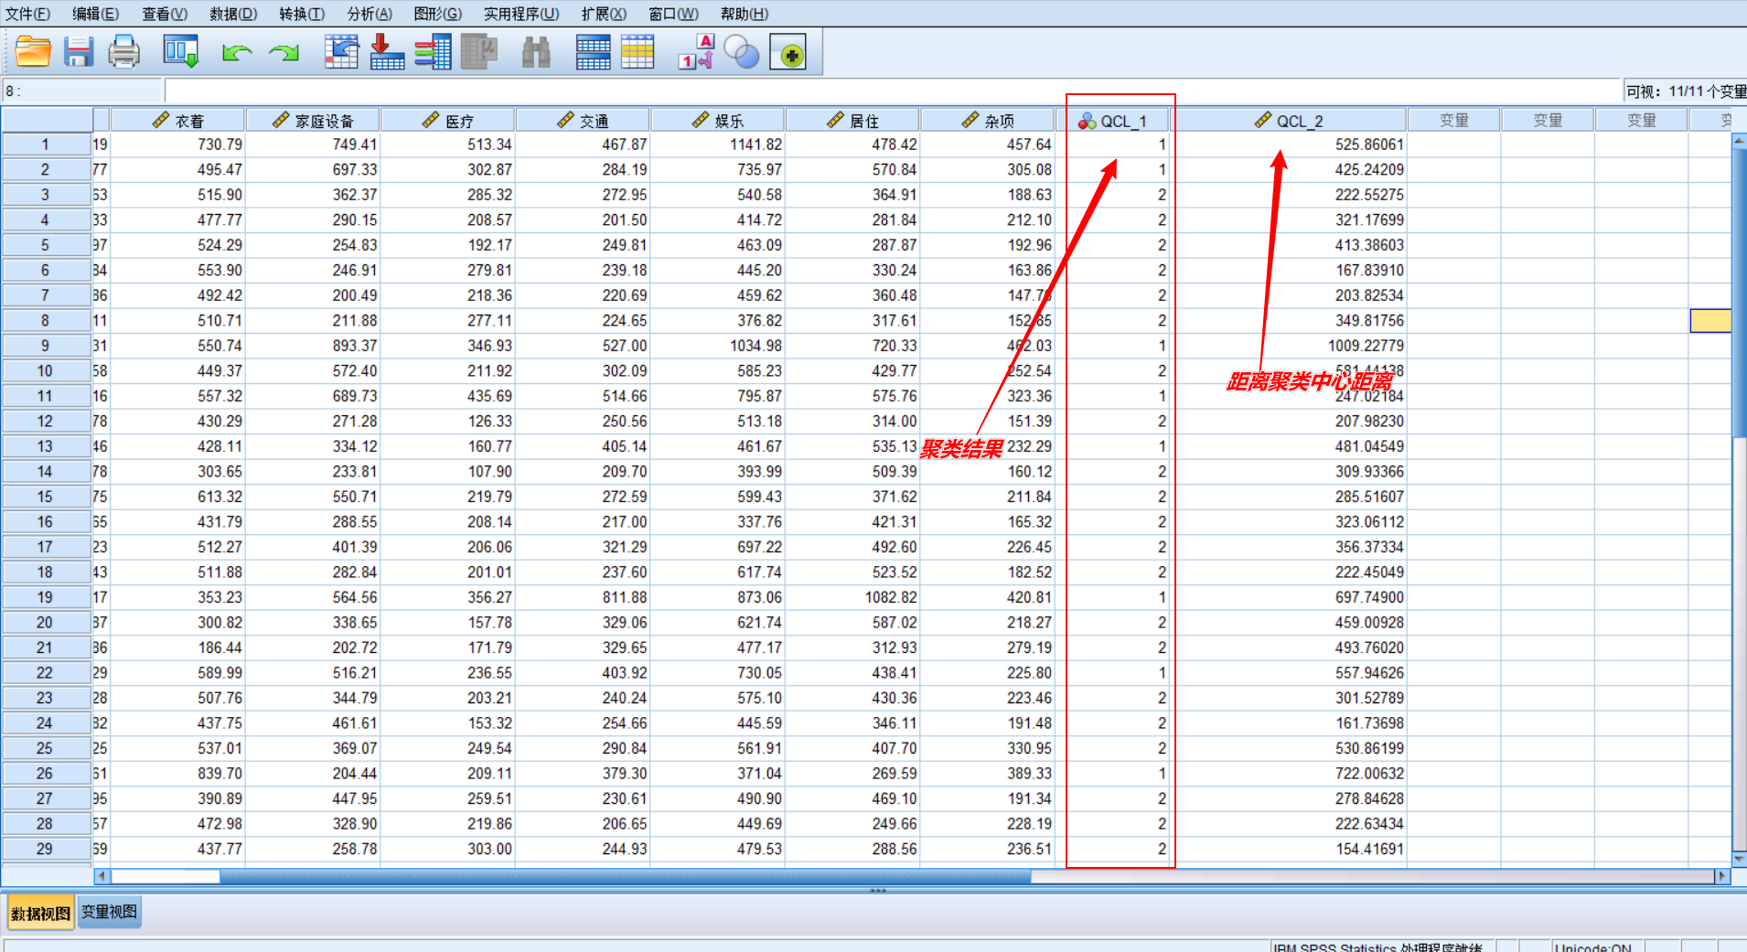Open the 窗口(W) menu
This screenshot has width=1747, height=952.
click(x=673, y=14)
